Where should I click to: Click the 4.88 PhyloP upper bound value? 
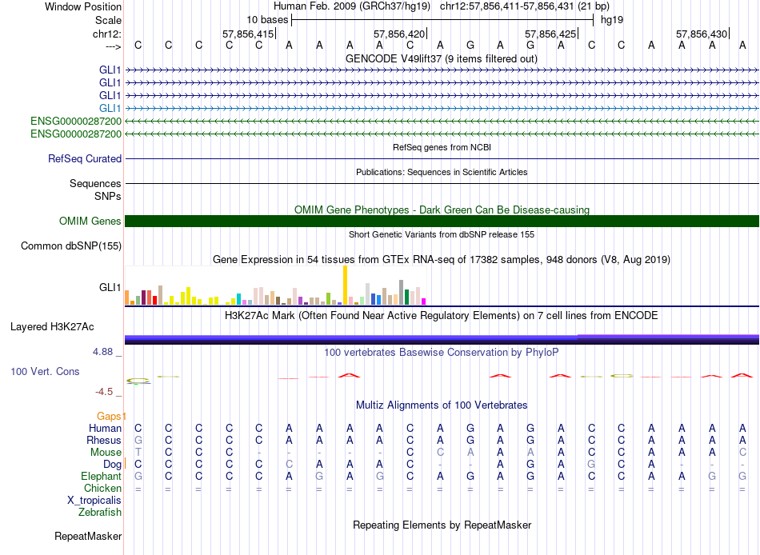point(102,351)
